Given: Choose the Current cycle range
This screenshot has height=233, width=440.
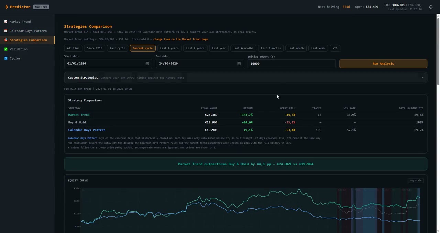Looking at the screenshot, I should (x=143, y=48).
